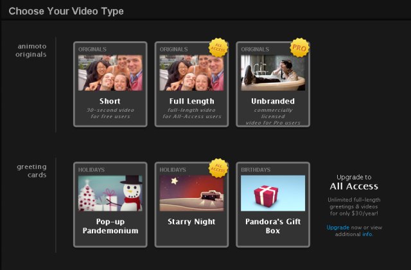Click the 'Pop-up Pandemonium' card title
The width and height of the screenshot is (411, 270).
point(110,226)
